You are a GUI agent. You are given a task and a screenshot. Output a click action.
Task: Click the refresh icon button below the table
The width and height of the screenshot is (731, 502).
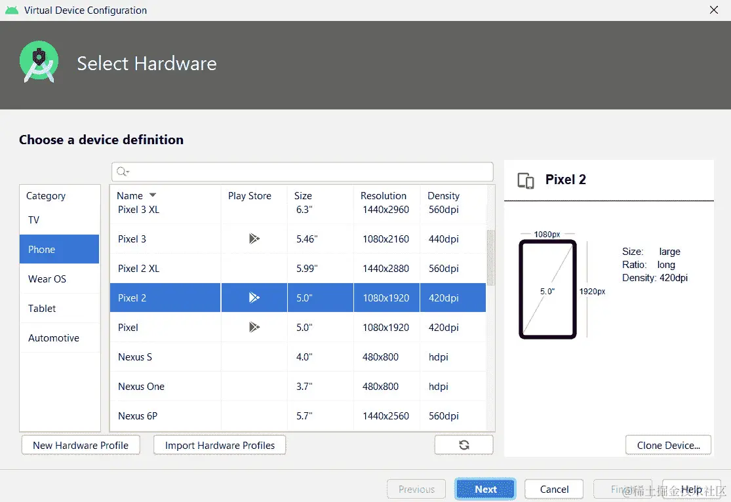click(x=464, y=445)
